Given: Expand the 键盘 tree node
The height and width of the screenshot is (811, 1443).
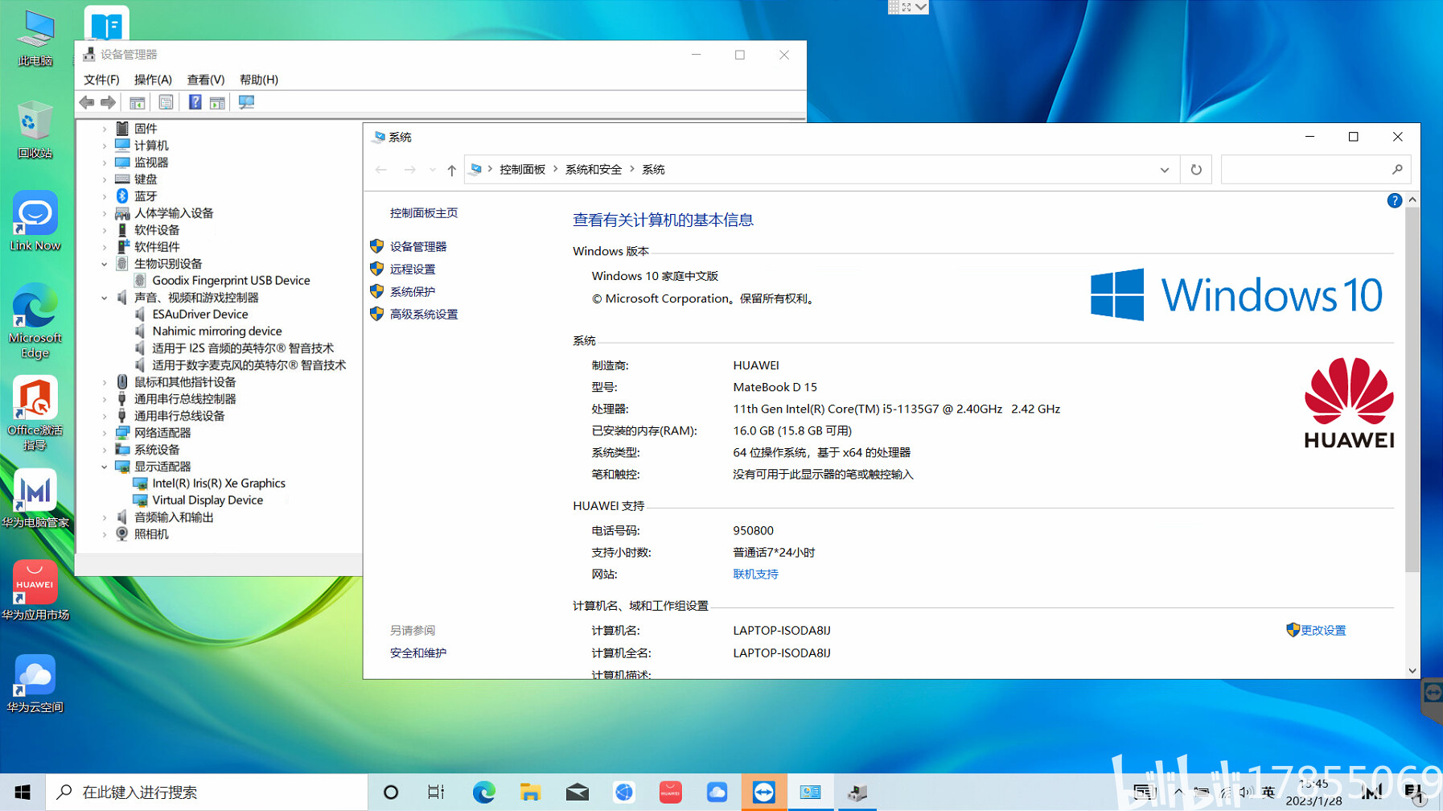Looking at the screenshot, I should tap(105, 179).
